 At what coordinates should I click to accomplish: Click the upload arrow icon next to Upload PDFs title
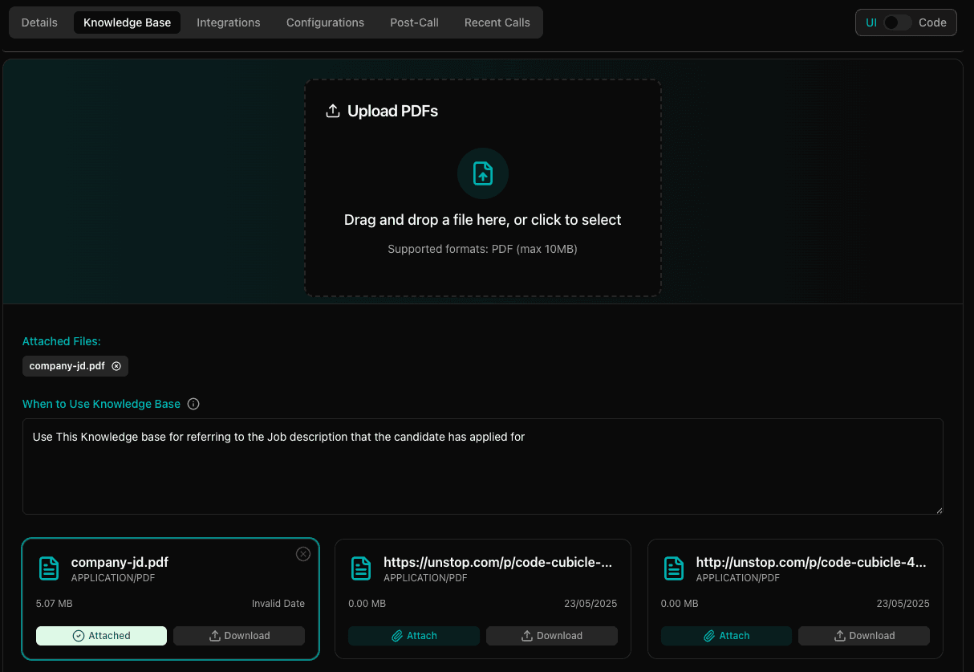click(333, 111)
